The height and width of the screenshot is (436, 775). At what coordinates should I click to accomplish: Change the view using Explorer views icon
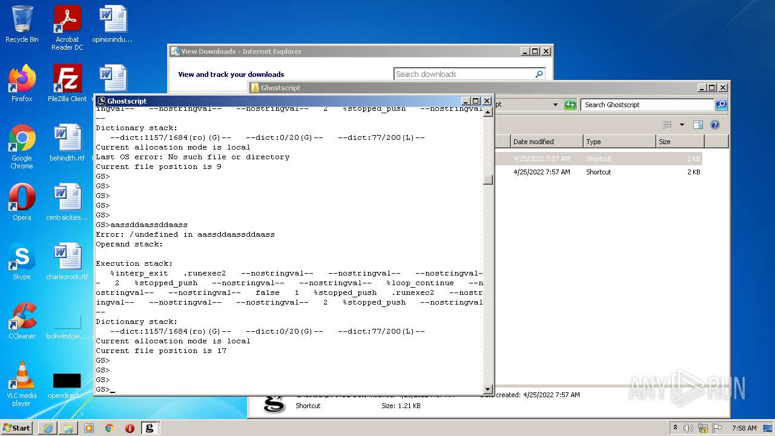[x=667, y=125]
